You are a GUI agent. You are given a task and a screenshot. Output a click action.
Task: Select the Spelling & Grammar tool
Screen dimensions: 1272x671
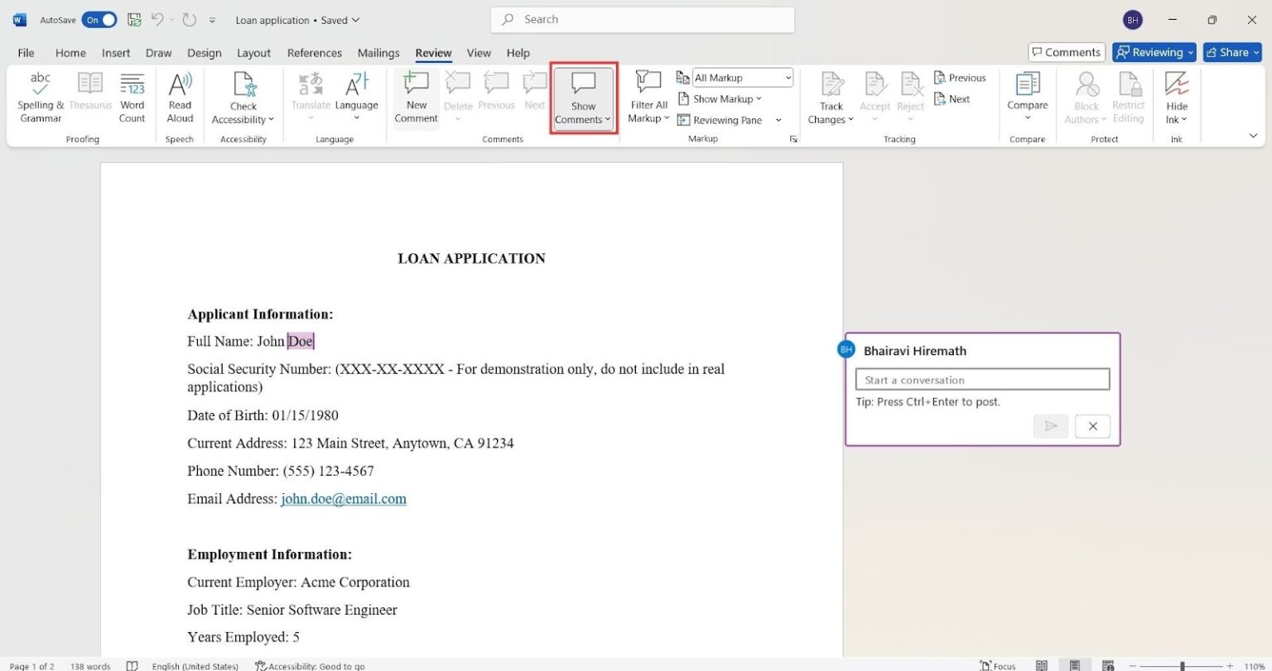pyautogui.click(x=40, y=97)
